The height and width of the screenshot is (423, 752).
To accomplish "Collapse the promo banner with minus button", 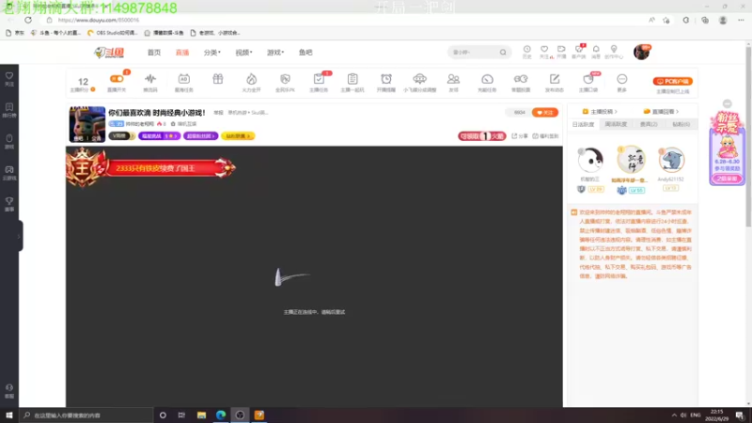I will [x=728, y=103].
